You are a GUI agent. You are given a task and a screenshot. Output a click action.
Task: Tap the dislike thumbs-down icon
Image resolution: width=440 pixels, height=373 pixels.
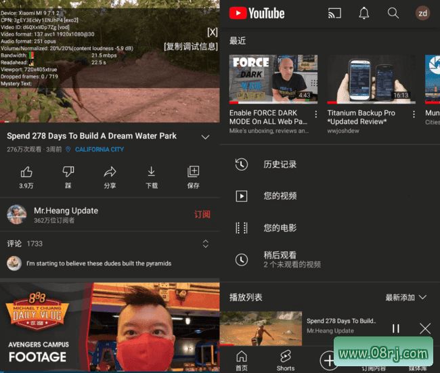[x=68, y=172]
